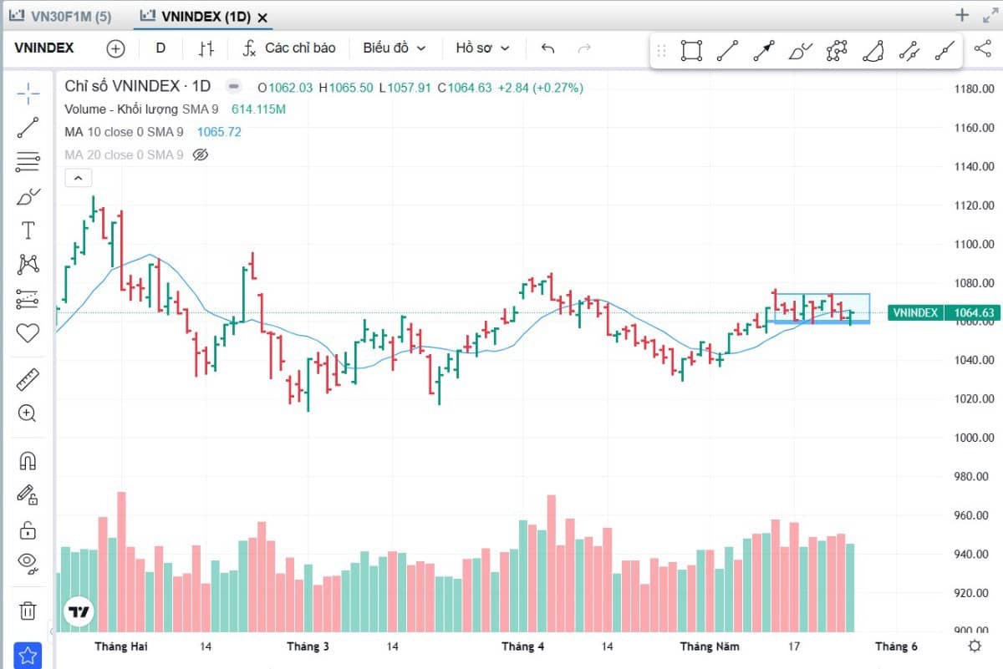Select the blue rectangle drawing on chart

tap(822, 308)
